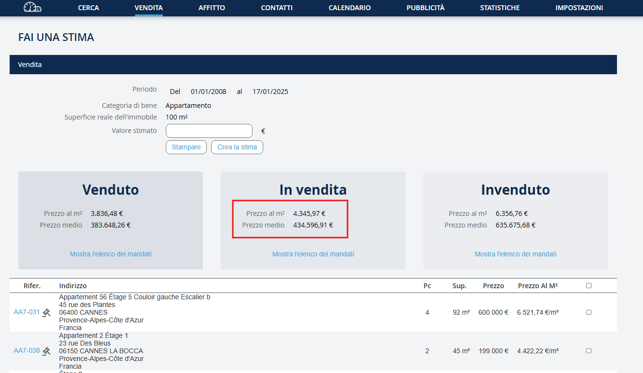Open IMPOSTAZIONI settings menu

coord(579,8)
